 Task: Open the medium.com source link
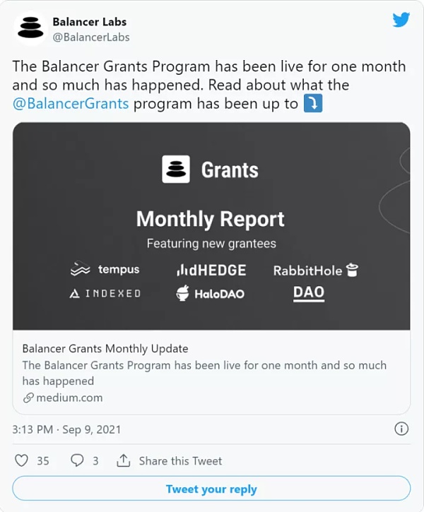[x=69, y=398]
